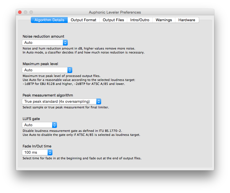The image size is (230, 193).
Task: Click the Maximum peak level label
Action: pyautogui.click(x=40, y=64)
